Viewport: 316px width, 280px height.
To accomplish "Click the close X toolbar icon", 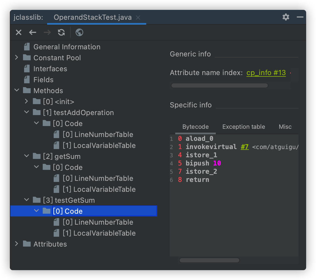I will pyautogui.click(x=18, y=33).
